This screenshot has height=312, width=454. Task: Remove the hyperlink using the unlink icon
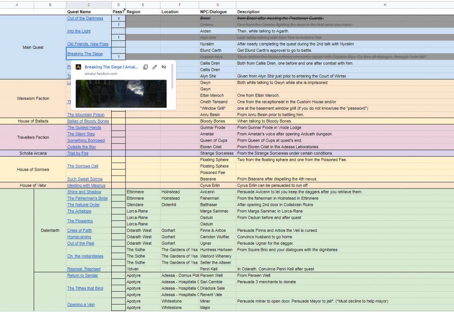164,67
